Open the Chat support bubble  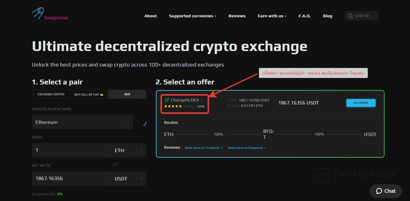386,191
